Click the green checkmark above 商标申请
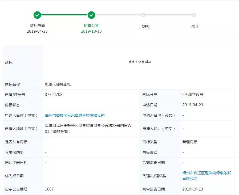The width and height of the screenshot is (239, 195). tap(37, 15)
